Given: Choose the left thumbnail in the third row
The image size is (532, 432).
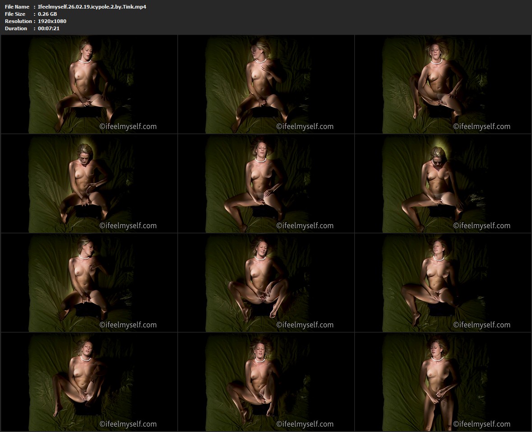Looking at the screenshot, I should point(89,283).
